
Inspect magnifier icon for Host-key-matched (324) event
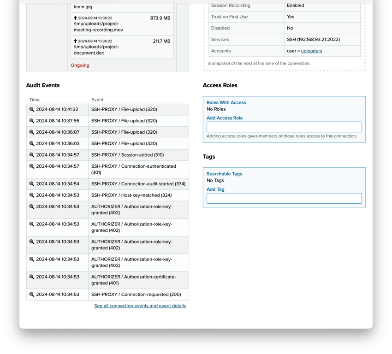(32, 195)
